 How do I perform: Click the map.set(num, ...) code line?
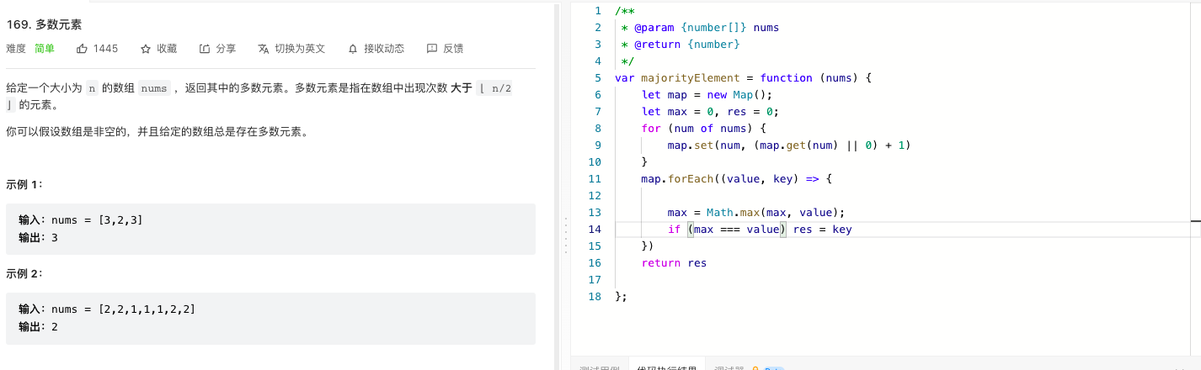(x=789, y=145)
